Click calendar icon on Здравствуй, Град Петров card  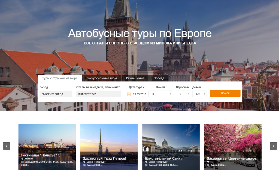pos(84,165)
